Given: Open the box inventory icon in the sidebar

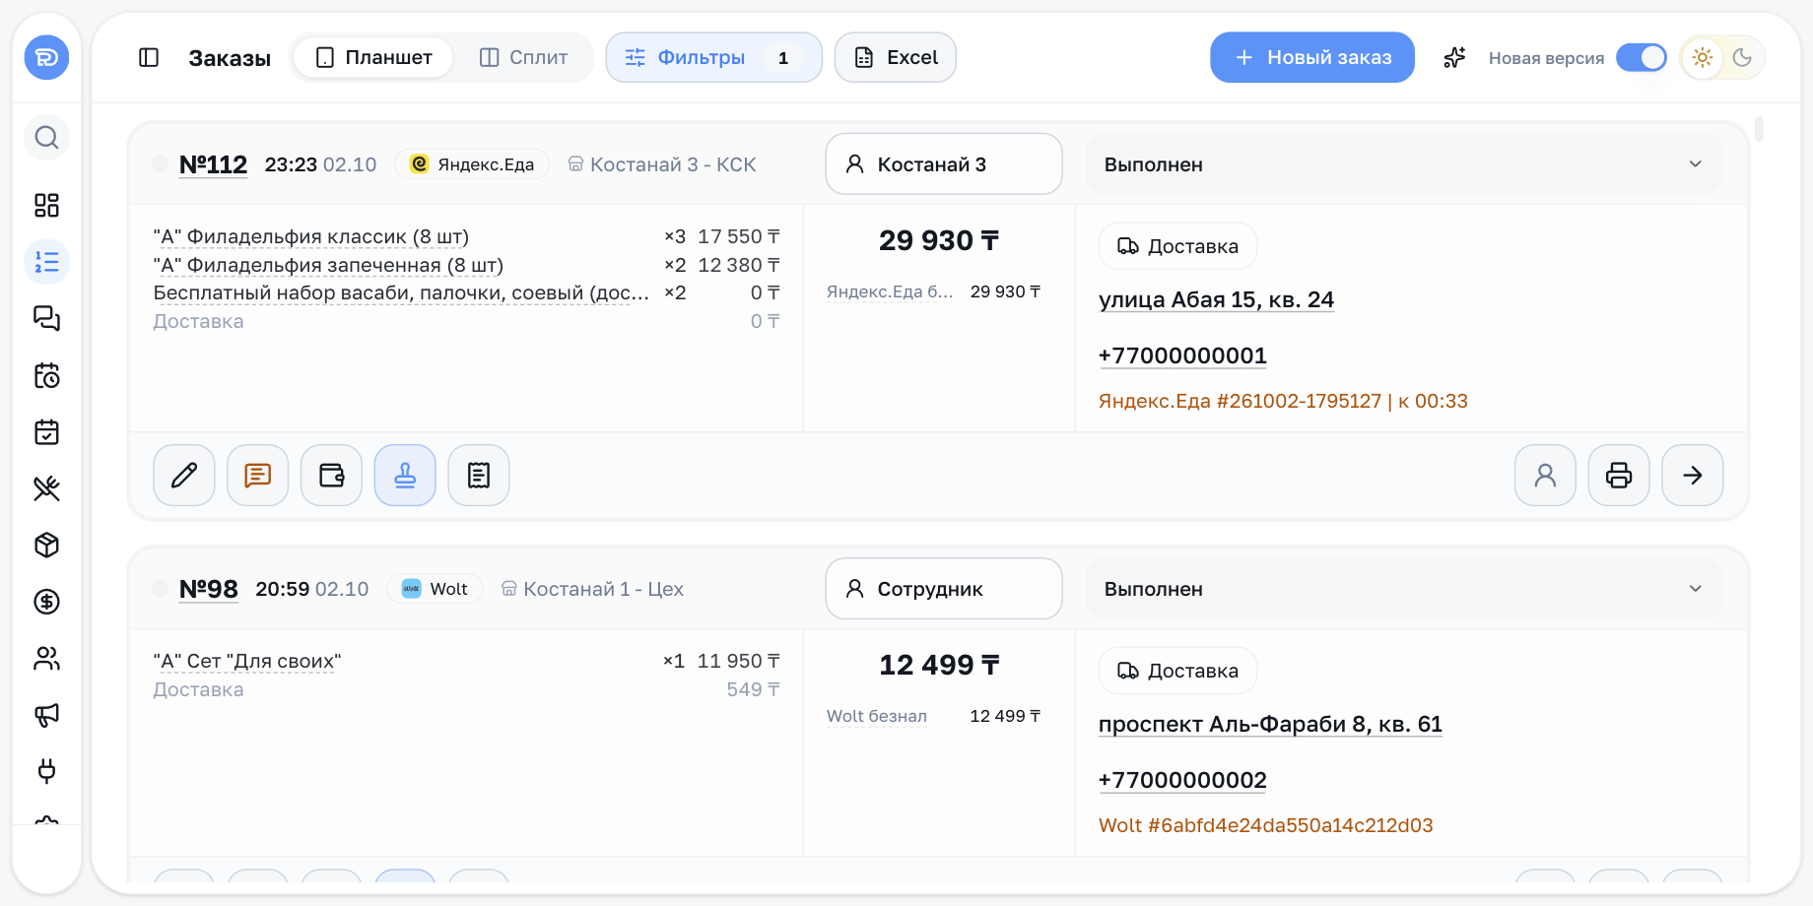Looking at the screenshot, I should click(46, 545).
